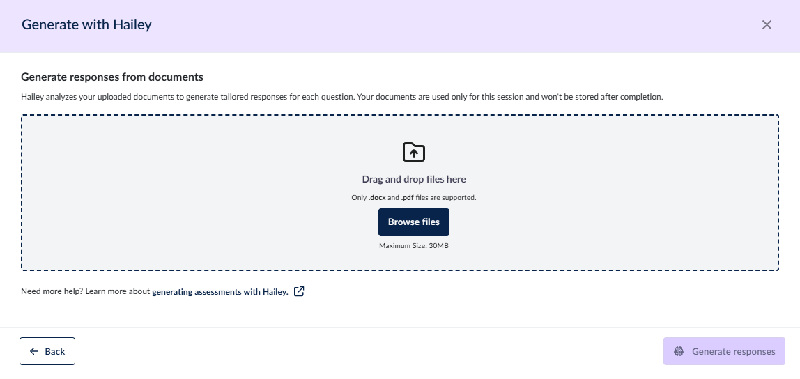Click the Generate responses button
The height and width of the screenshot is (379, 800).
[x=724, y=351]
